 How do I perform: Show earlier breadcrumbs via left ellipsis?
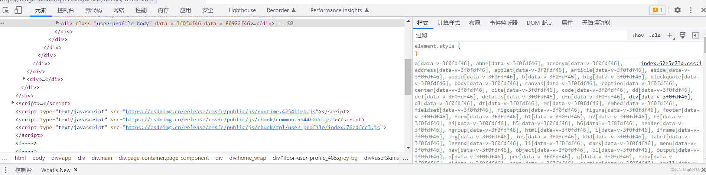click(x=5, y=159)
